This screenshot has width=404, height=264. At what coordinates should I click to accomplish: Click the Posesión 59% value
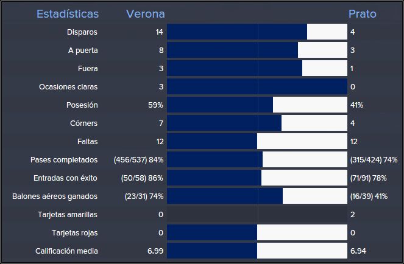(155, 105)
